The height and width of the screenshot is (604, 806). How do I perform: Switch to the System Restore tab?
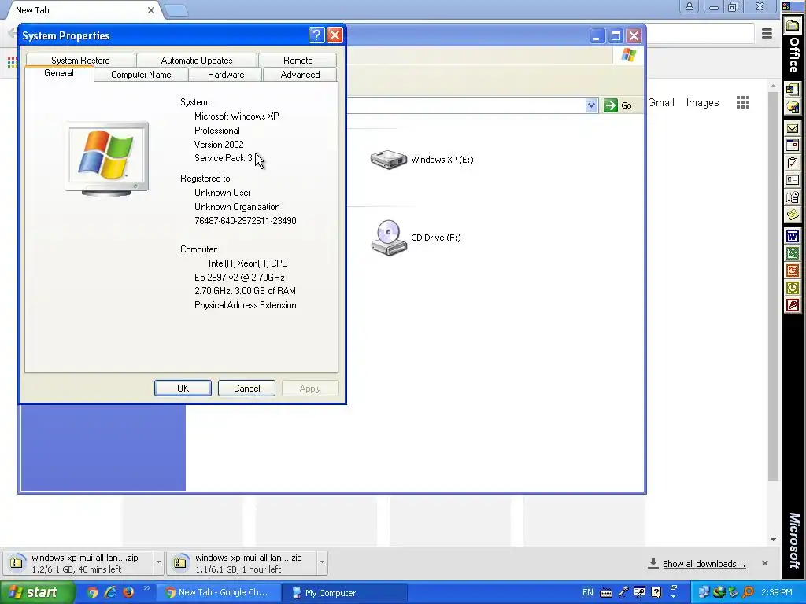80,60
